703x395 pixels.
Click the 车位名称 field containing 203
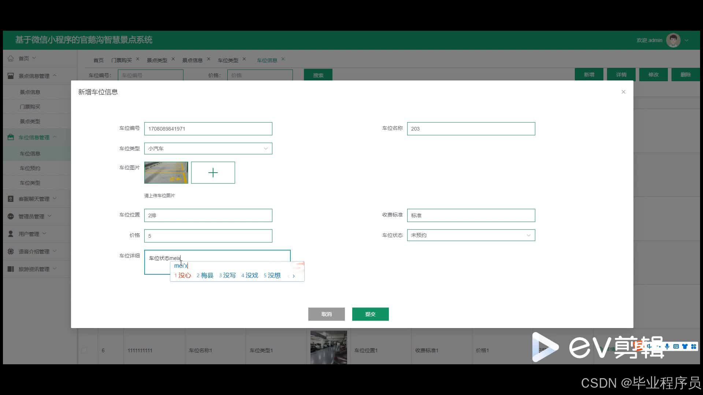471,129
